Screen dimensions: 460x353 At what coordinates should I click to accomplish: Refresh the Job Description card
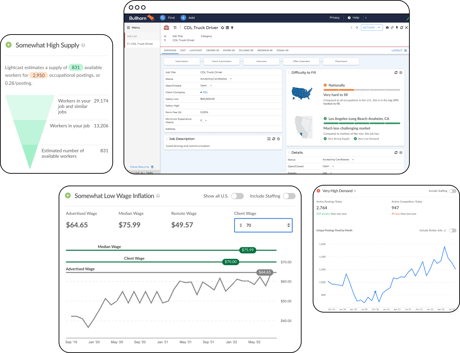click(274, 139)
